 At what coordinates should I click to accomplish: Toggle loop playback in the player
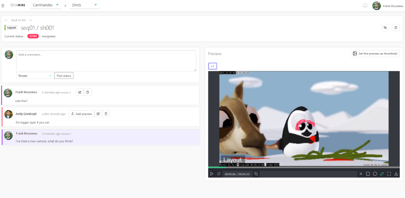(x=219, y=174)
